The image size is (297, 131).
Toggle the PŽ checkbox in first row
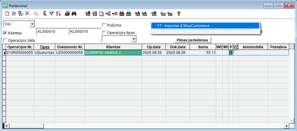click(x=236, y=53)
